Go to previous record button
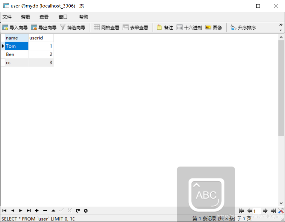The height and width of the screenshot is (222, 285). coord(13,211)
